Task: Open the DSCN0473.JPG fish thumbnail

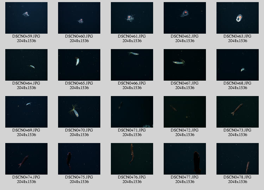Action: (x=238, y=112)
